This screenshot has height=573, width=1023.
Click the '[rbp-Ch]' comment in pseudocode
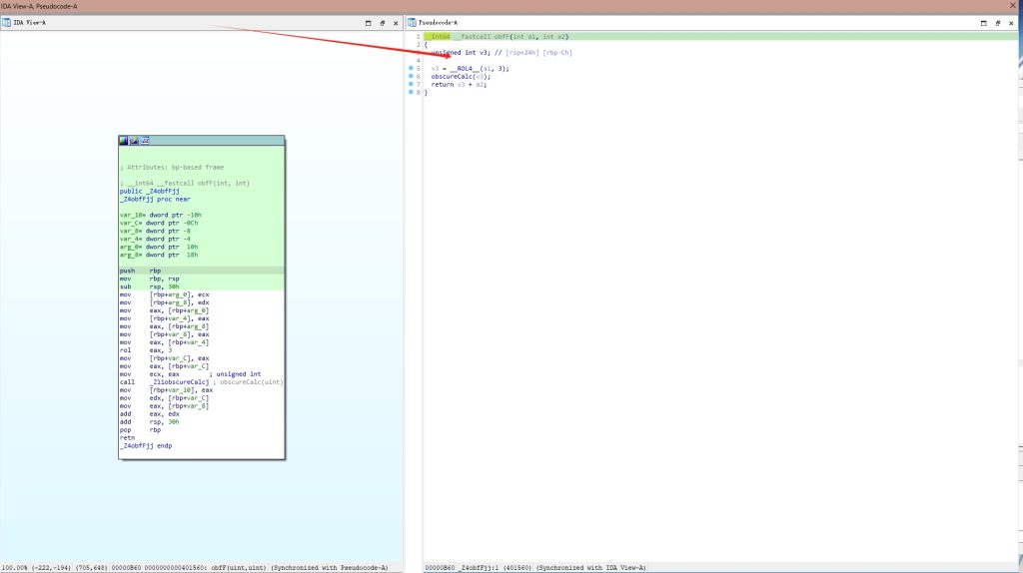(x=557, y=53)
